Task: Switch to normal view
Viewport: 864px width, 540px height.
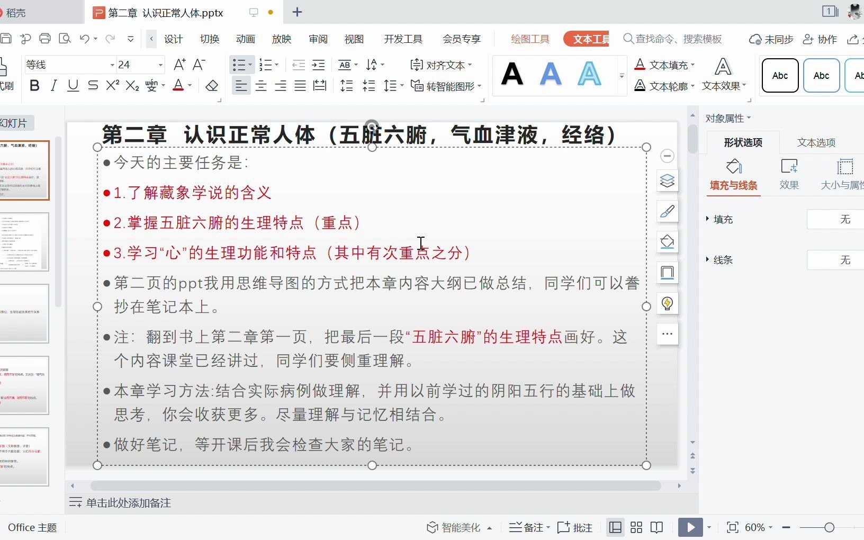Action: (615, 527)
